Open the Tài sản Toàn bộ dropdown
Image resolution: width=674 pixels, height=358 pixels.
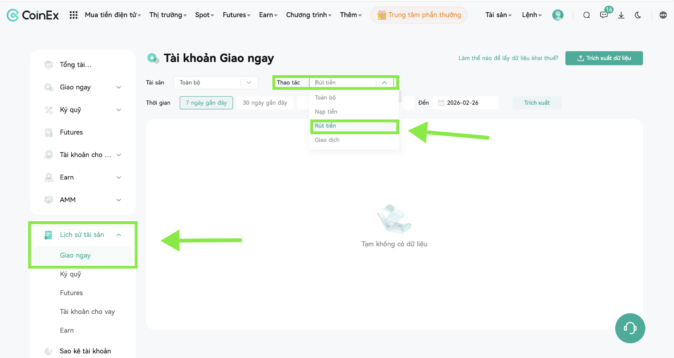(216, 82)
